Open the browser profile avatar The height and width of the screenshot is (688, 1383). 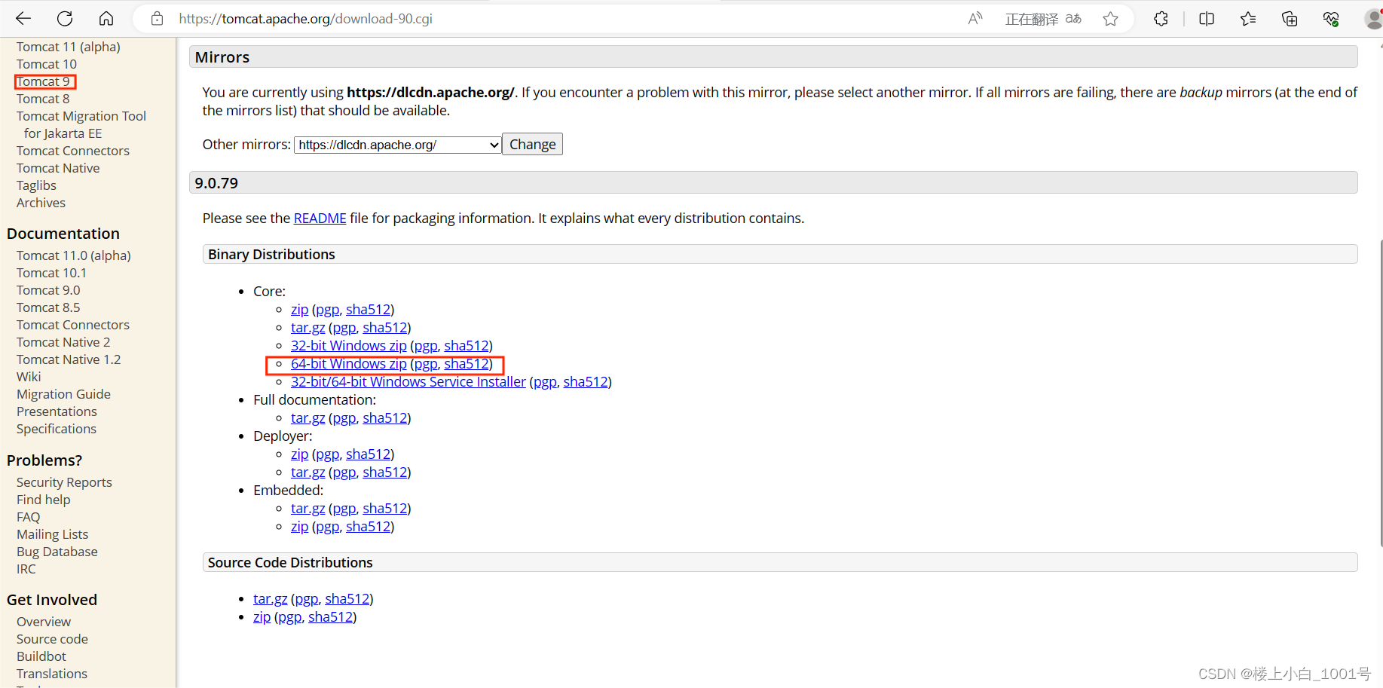coord(1374,19)
